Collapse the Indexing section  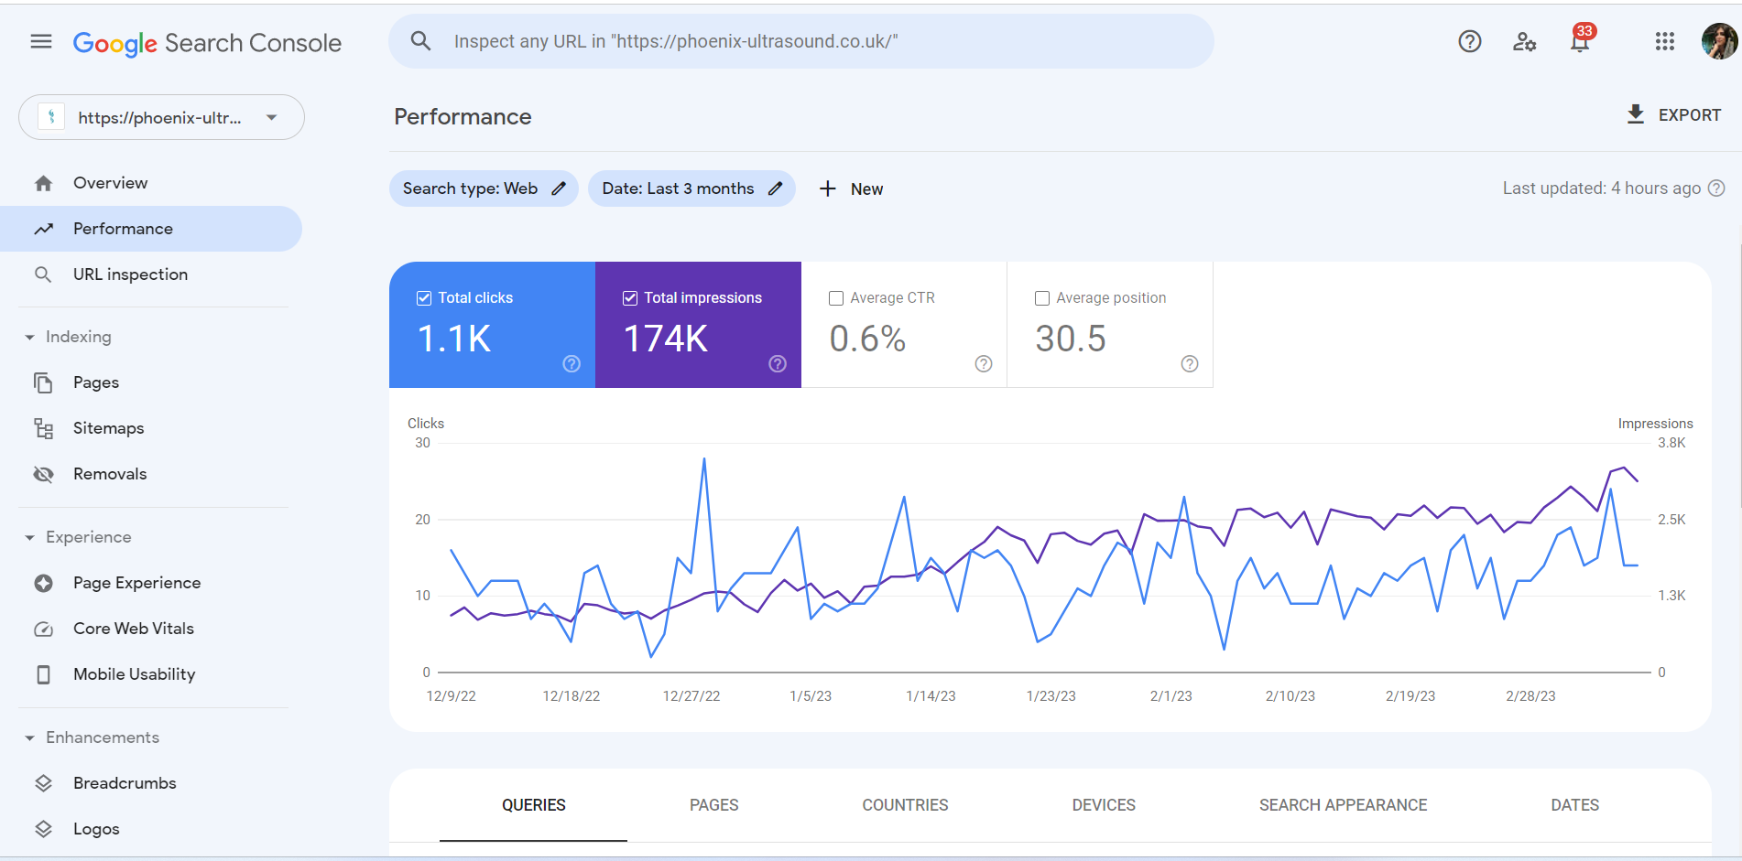click(32, 336)
